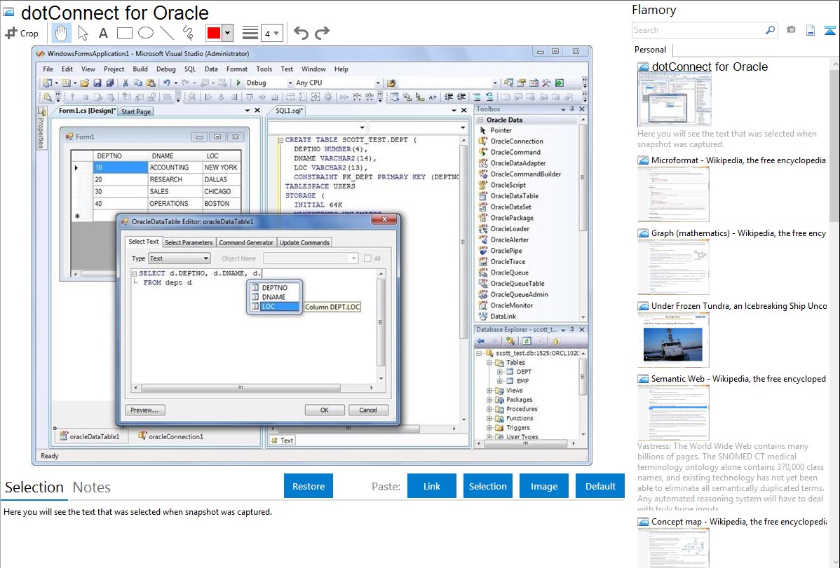Image resolution: width=840 pixels, height=568 pixels.
Task: Click the red color swatch
Action: click(x=214, y=33)
